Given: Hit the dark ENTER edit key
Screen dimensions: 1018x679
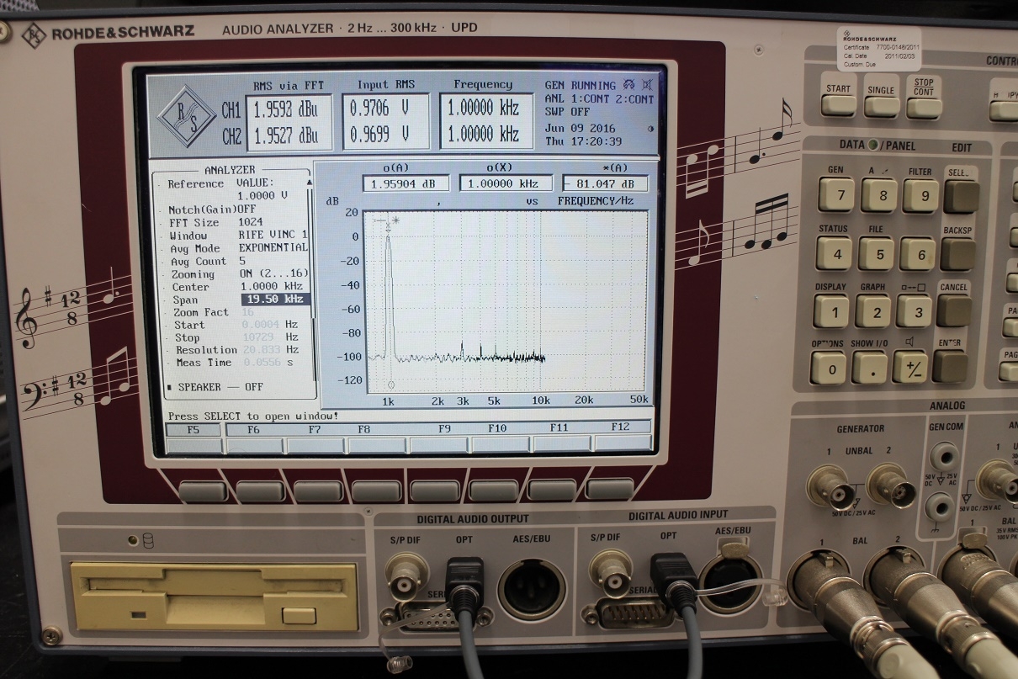Looking at the screenshot, I should pos(950,366).
